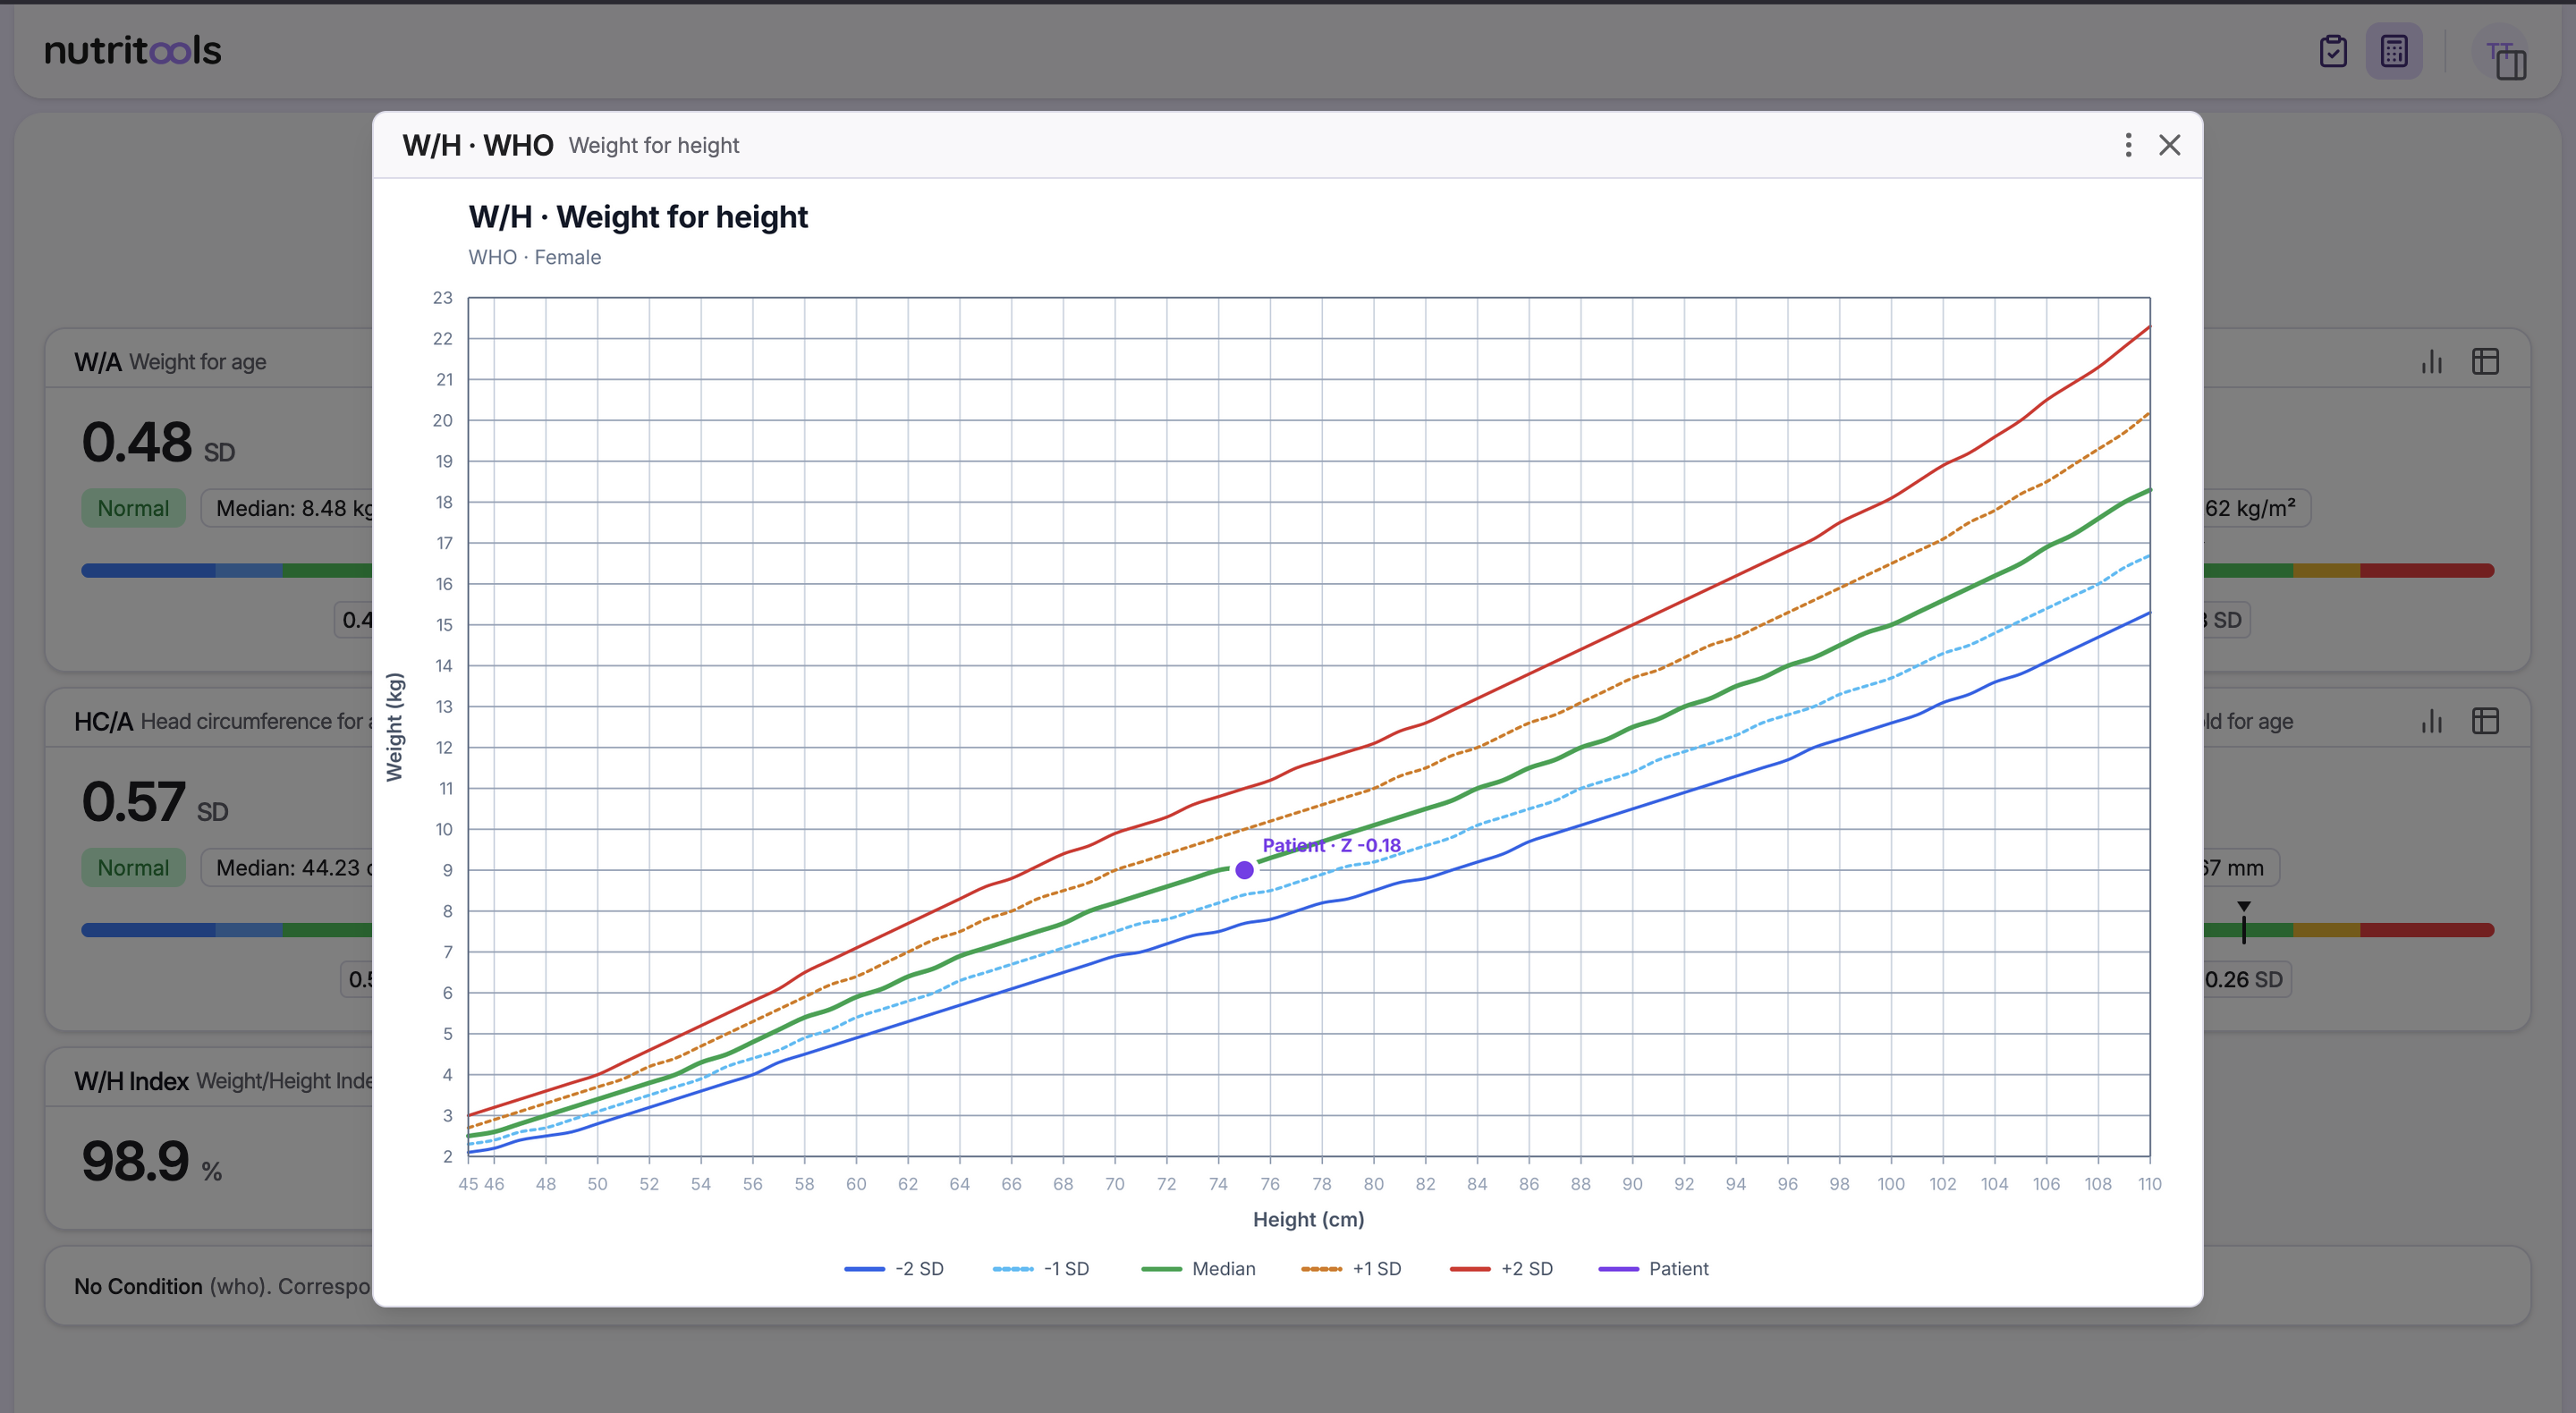Toggle the Median series in the legend

pyautogui.click(x=1198, y=1269)
